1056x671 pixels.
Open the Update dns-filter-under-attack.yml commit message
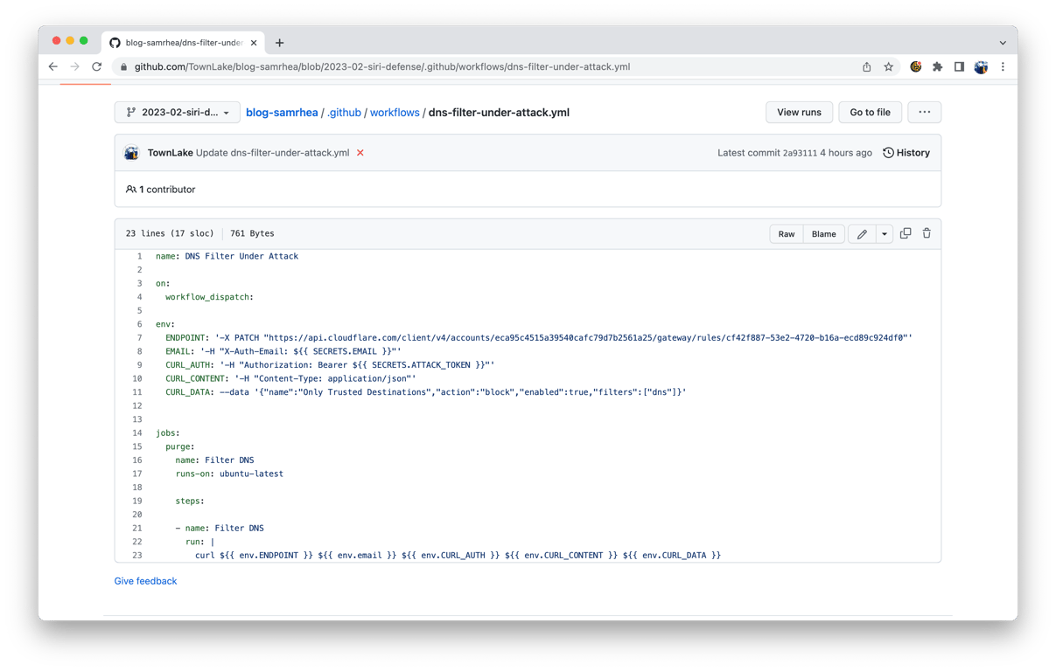(272, 153)
